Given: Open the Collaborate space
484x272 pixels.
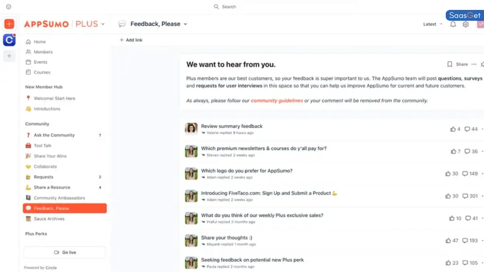Looking at the screenshot, I should coord(64,167).
